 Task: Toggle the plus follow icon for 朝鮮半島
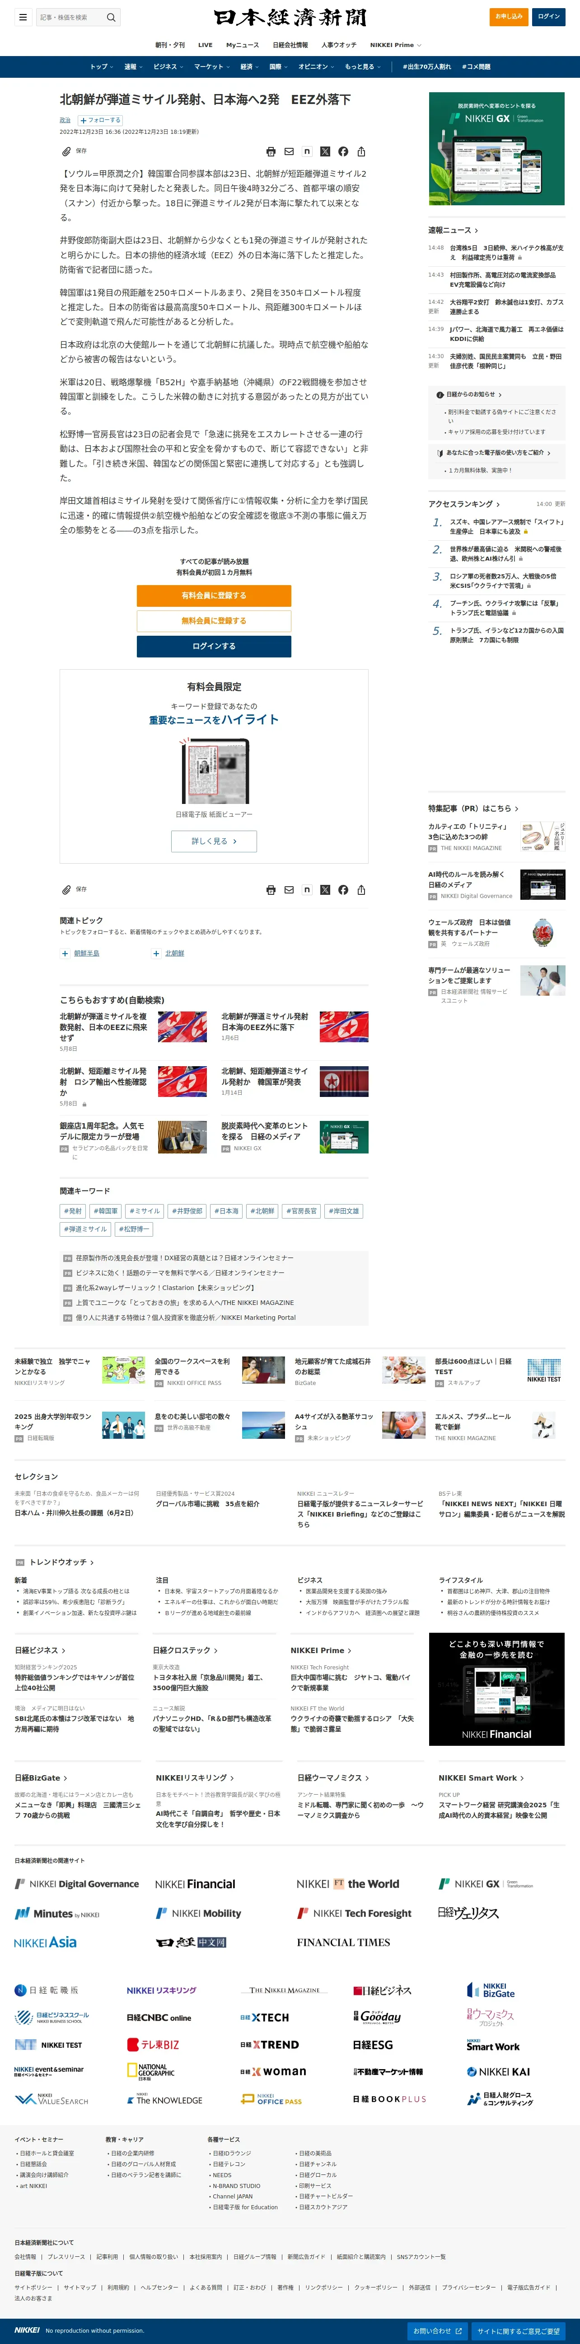point(65,954)
